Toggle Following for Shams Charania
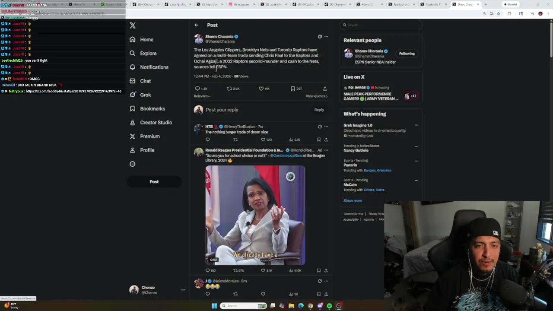553x311 pixels. click(407, 54)
